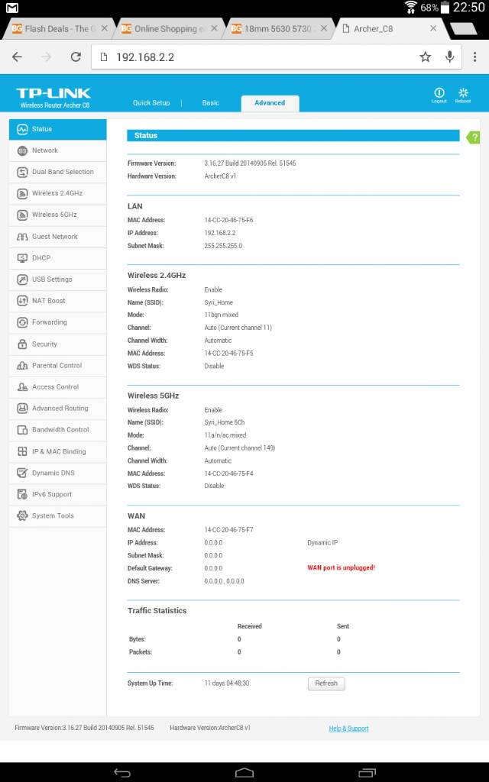
Task: Click the Security padlock icon
Action: (x=22, y=344)
